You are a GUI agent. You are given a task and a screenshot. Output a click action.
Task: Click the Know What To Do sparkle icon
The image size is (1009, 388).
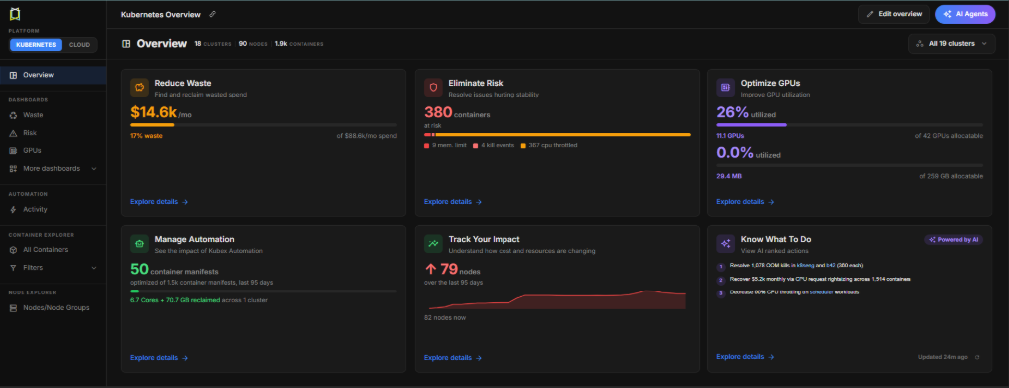tap(726, 243)
